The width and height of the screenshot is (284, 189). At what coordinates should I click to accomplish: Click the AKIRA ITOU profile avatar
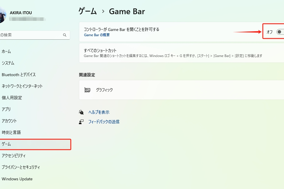click(x=2, y=15)
